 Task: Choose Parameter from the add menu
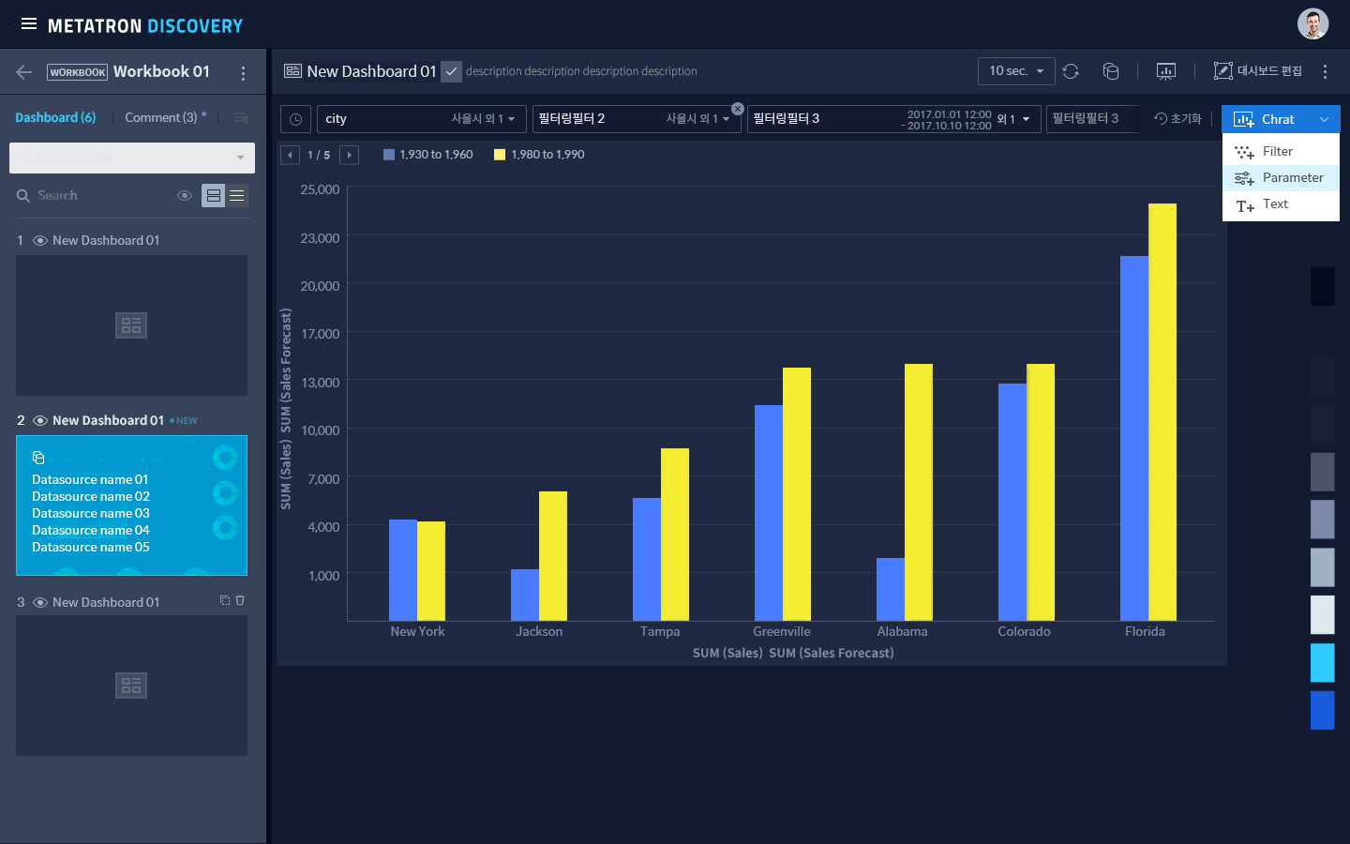1281,177
